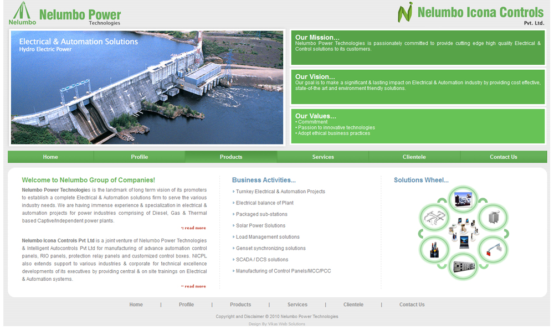Click Electrical & Automation Solutions banner caption
The width and height of the screenshot is (554, 330).
click(x=79, y=42)
